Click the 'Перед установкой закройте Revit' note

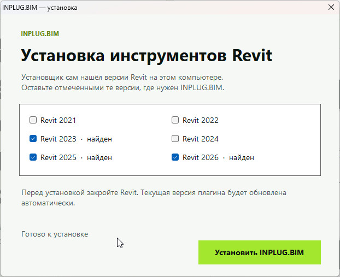pyautogui.click(x=154, y=198)
